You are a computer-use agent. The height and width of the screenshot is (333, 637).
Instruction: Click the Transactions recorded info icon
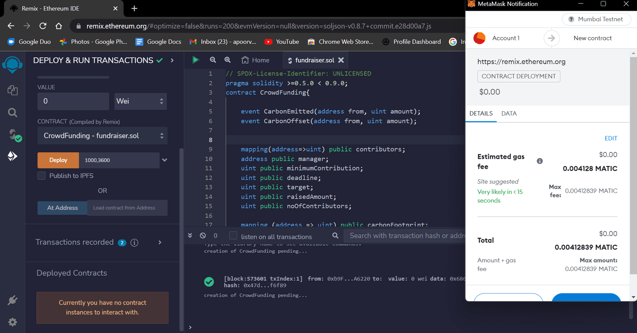pos(134,243)
